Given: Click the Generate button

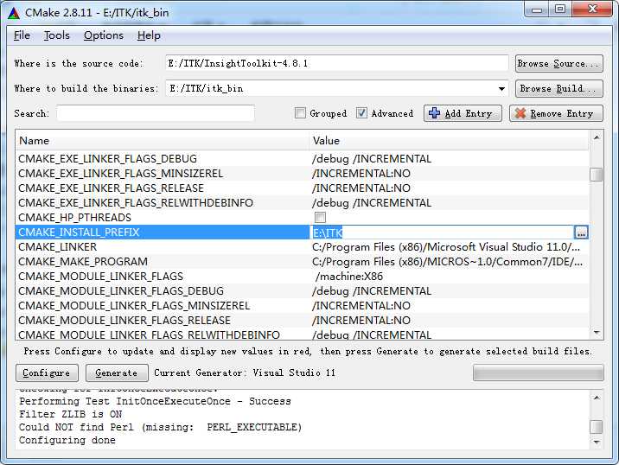Looking at the screenshot, I should point(117,373).
